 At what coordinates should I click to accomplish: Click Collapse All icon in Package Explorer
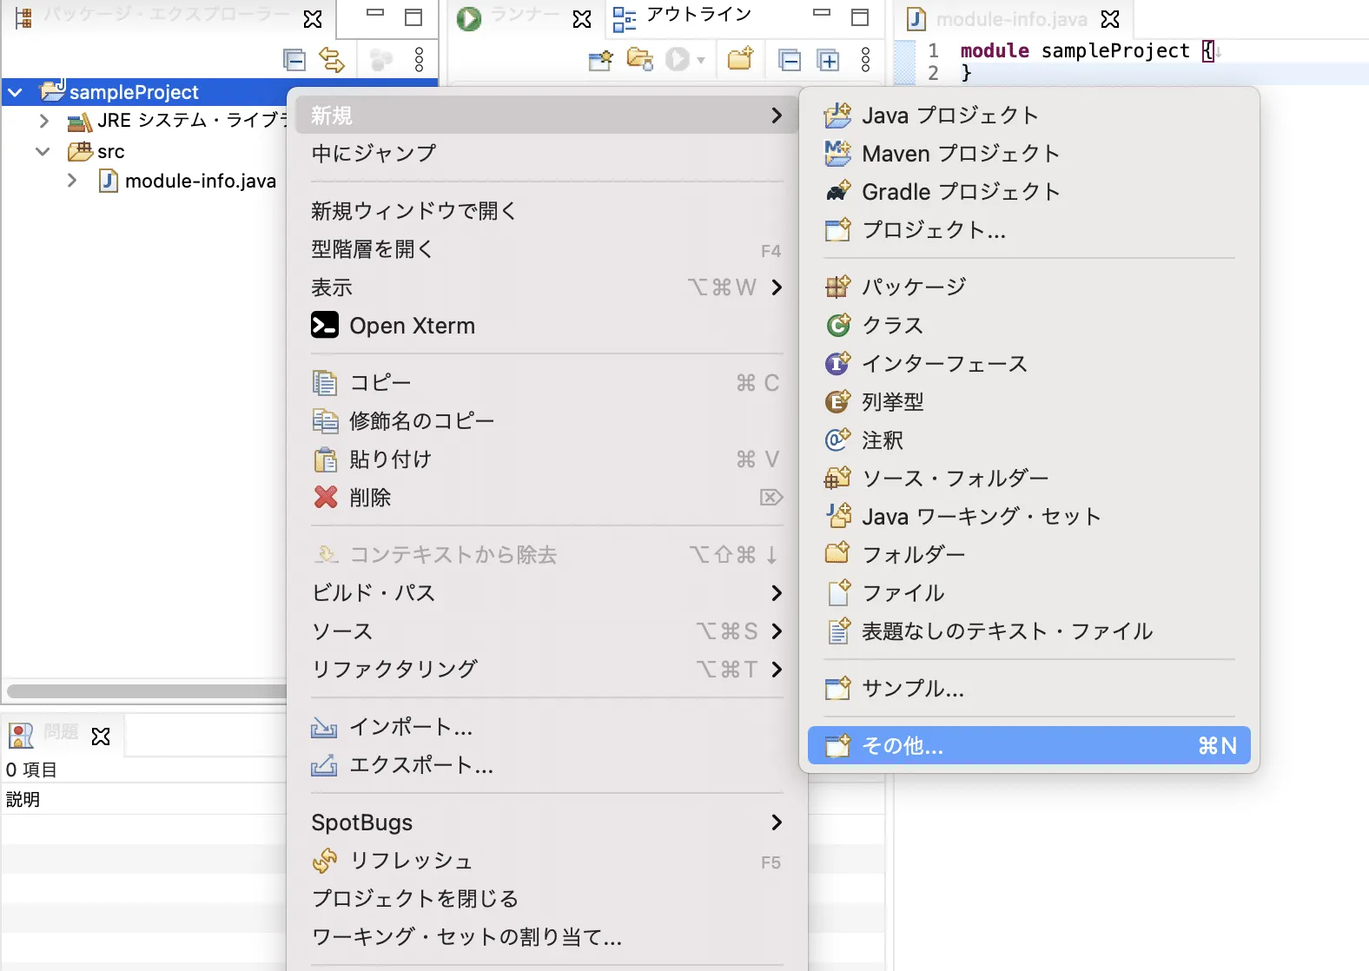coord(294,60)
